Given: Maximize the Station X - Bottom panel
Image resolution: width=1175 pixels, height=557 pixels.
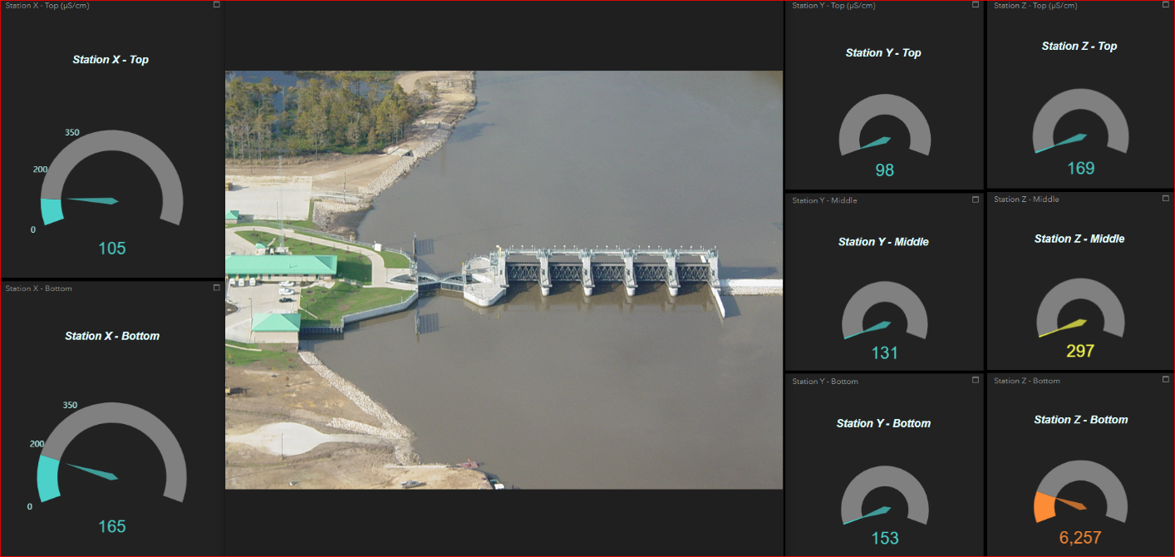Looking at the screenshot, I should pyautogui.click(x=217, y=288).
